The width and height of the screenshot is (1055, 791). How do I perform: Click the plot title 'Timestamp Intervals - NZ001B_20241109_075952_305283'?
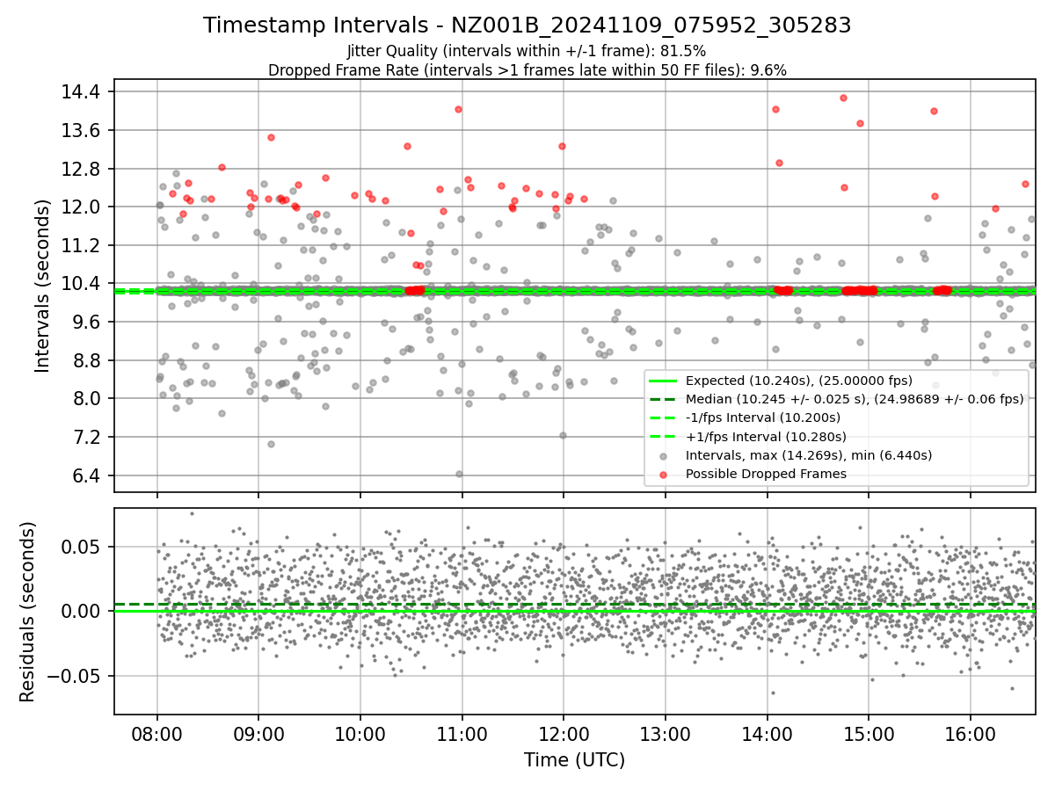pos(527,25)
